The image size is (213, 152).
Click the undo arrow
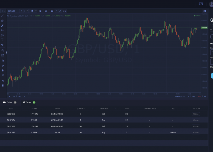[x=57, y=11]
